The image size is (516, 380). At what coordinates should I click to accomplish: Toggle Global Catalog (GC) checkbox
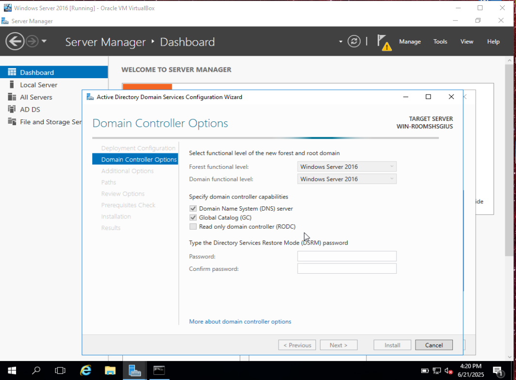coord(193,217)
